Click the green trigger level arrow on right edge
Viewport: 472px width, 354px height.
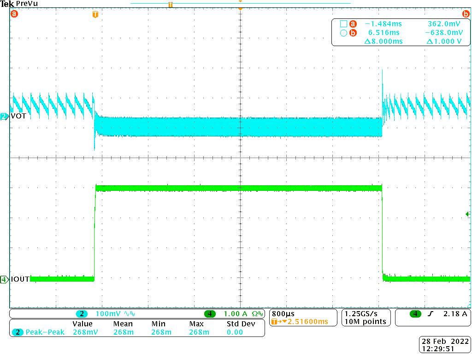click(468, 213)
